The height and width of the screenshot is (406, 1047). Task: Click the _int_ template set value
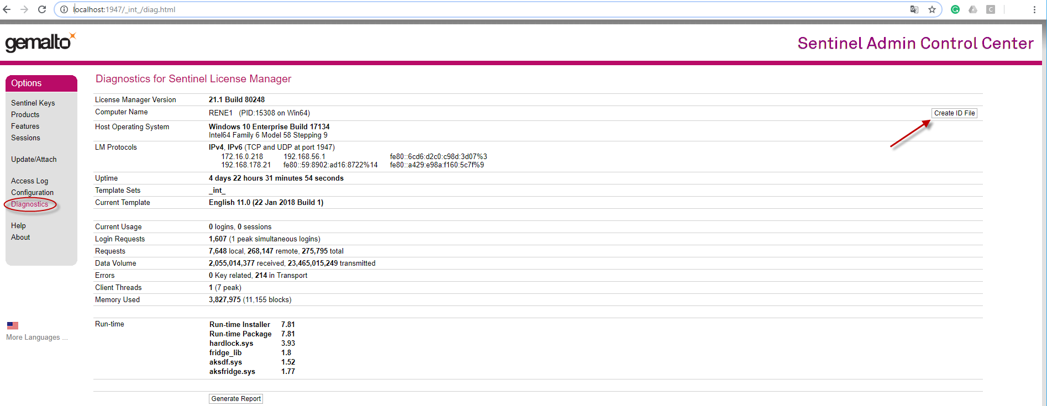pyautogui.click(x=217, y=190)
